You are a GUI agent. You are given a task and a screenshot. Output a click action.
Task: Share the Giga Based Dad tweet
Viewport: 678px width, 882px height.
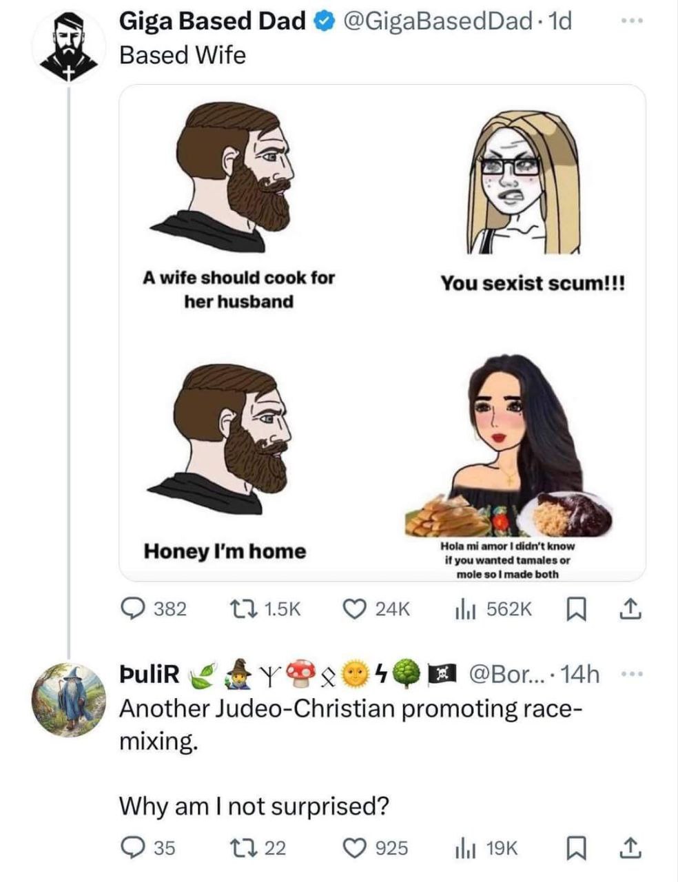coord(628,609)
